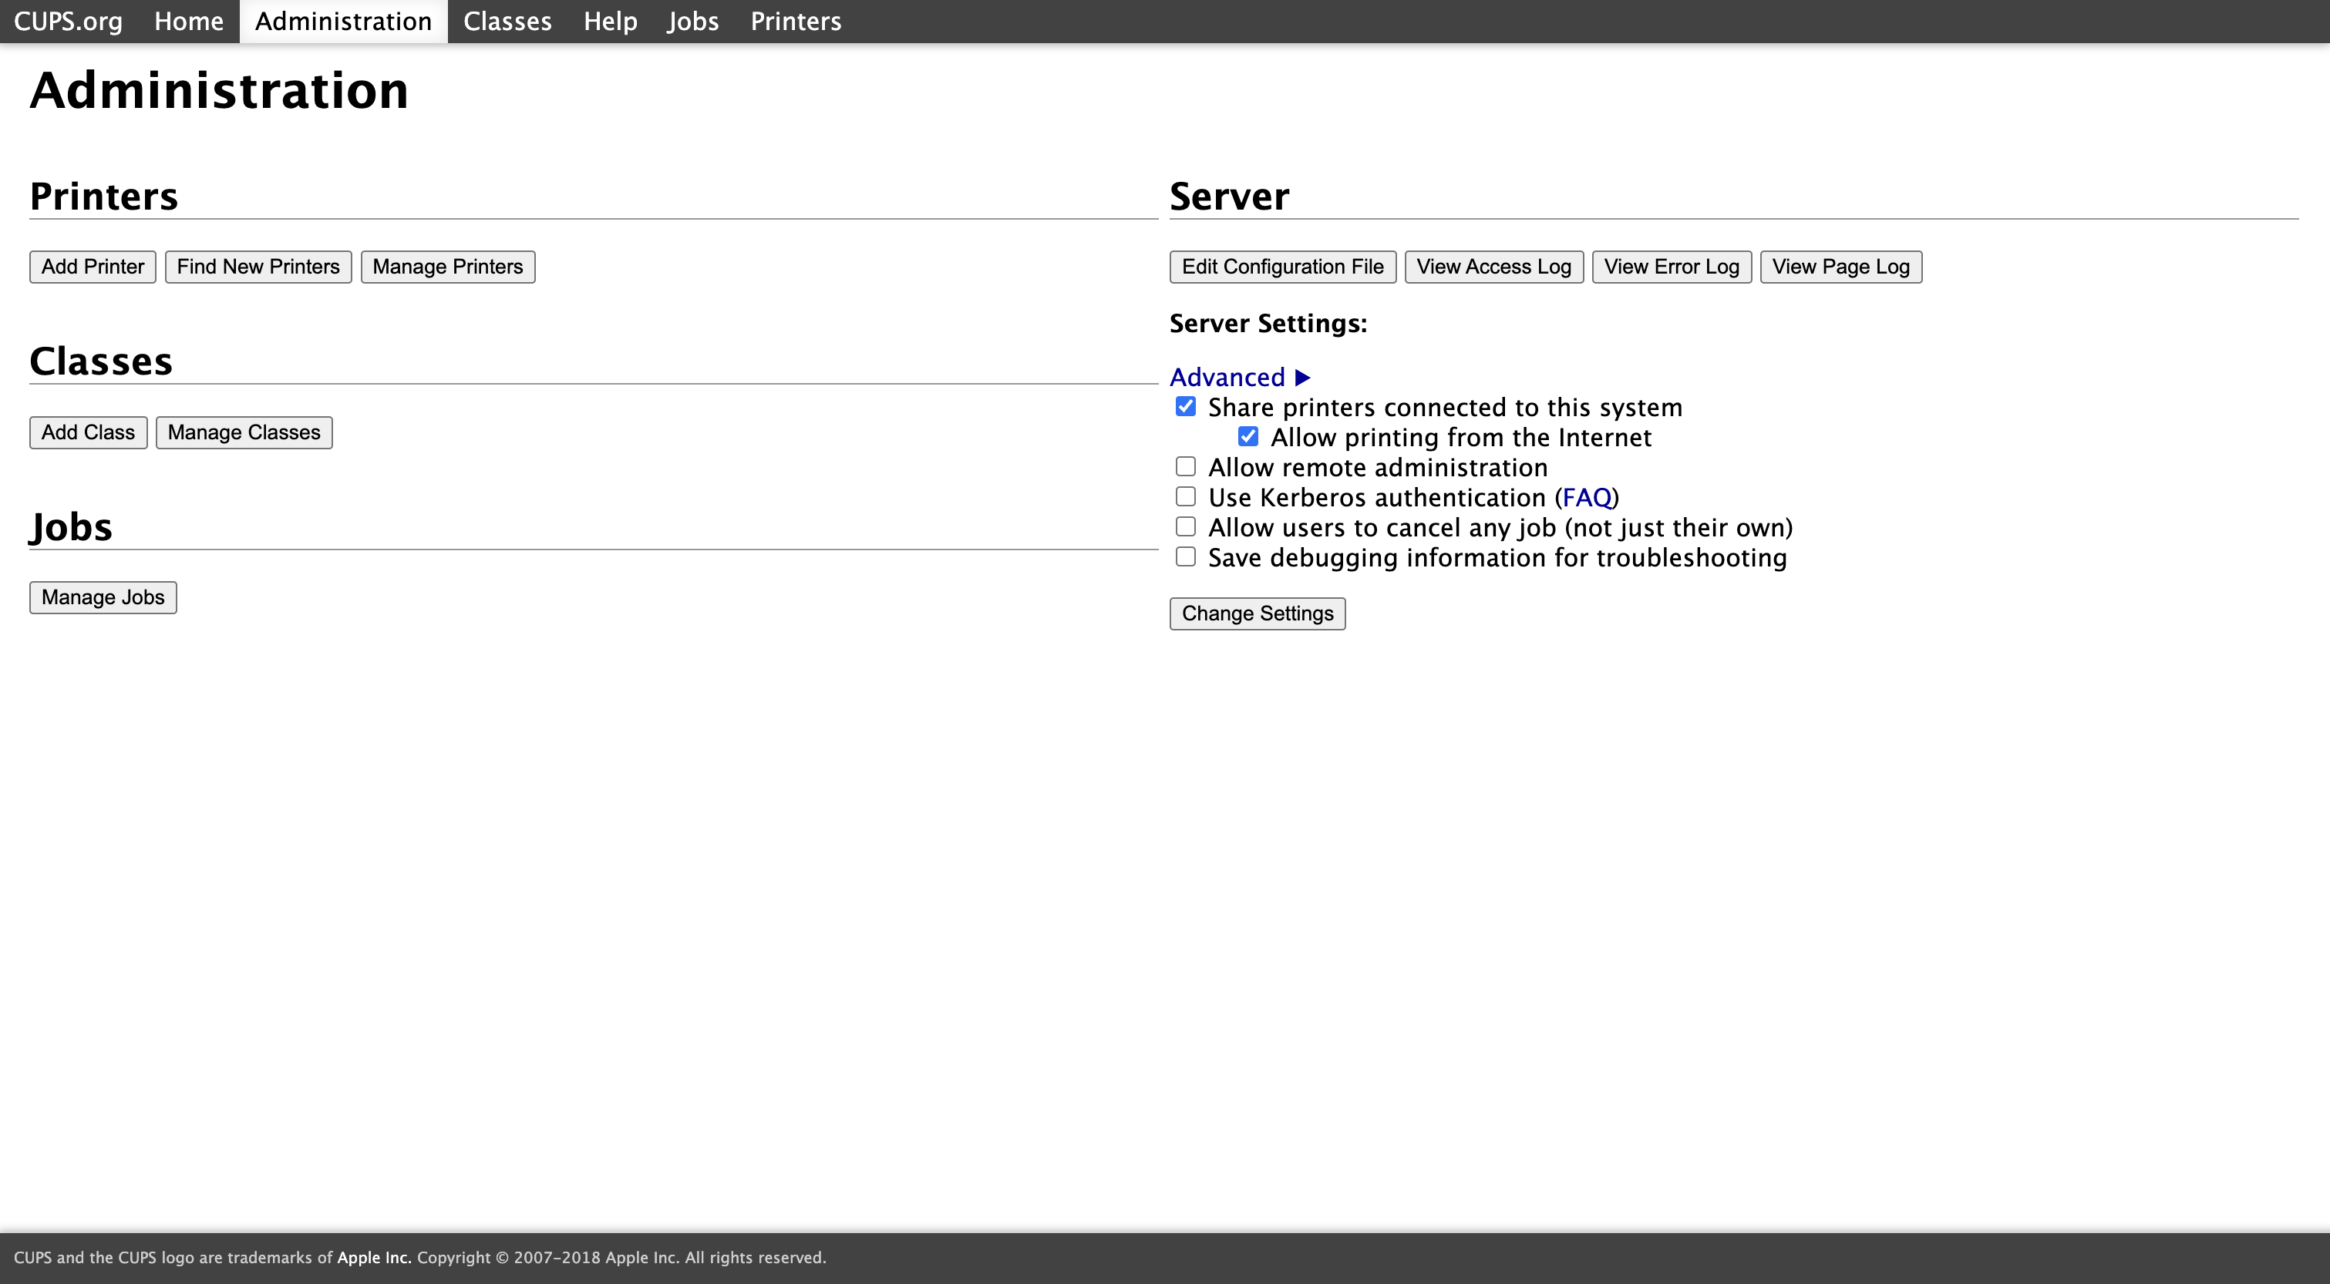Go to the Printers tab in the navigation bar
Screen dimensions: 2330x1284
(795, 21)
